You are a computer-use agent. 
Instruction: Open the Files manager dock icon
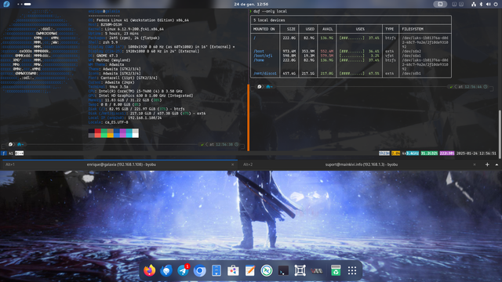(x=216, y=270)
